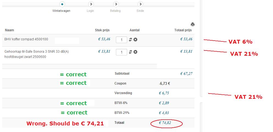Edit quantity field for BHV koffer compact

(121, 40)
